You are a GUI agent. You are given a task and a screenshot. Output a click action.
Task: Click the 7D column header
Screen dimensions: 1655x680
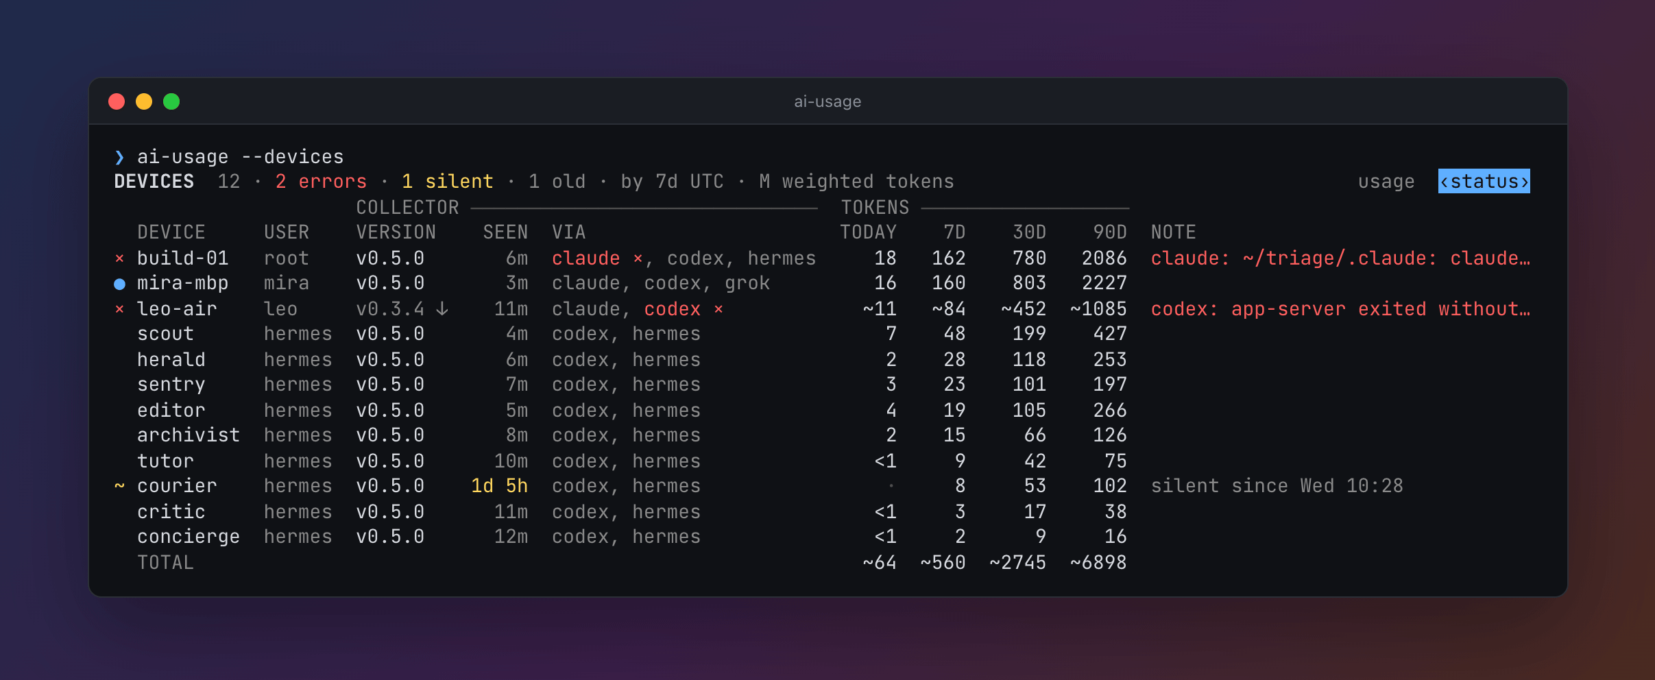[954, 232]
